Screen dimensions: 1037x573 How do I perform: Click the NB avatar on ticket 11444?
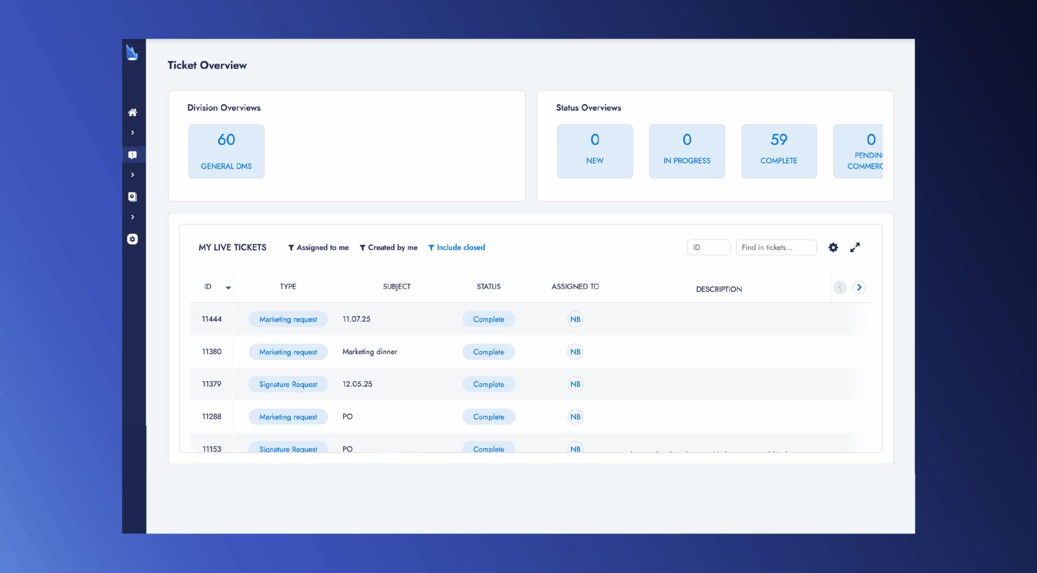click(575, 319)
